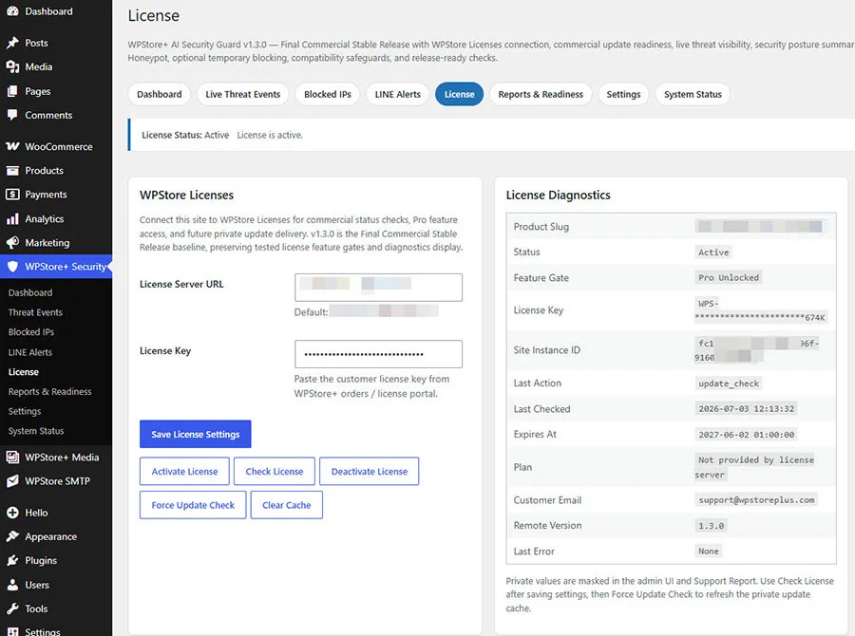
Task: Click Save License Settings button
Action: click(195, 434)
